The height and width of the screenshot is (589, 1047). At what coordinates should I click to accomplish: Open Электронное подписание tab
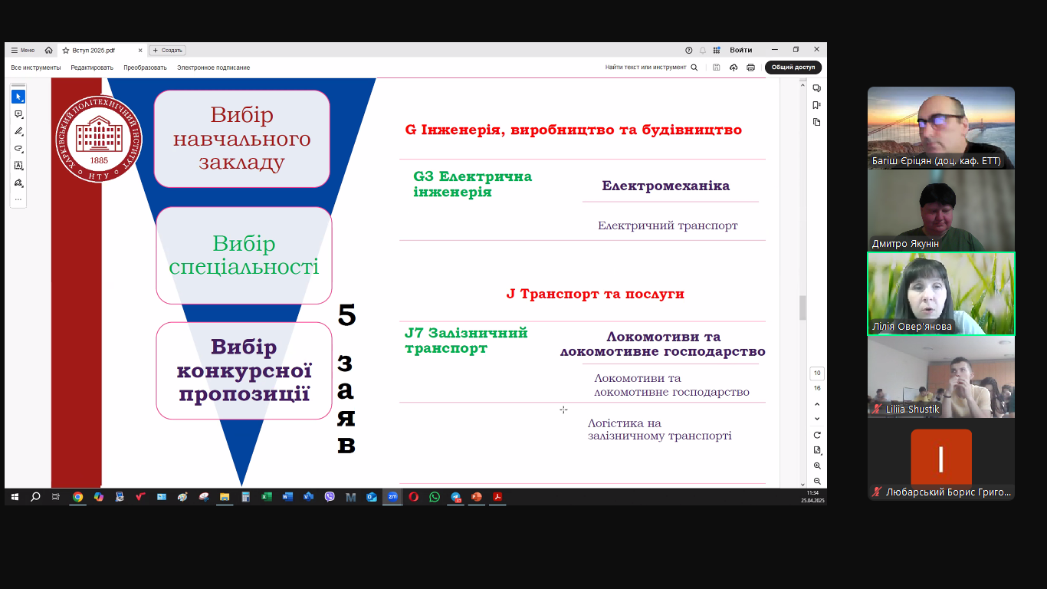click(x=214, y=67)
